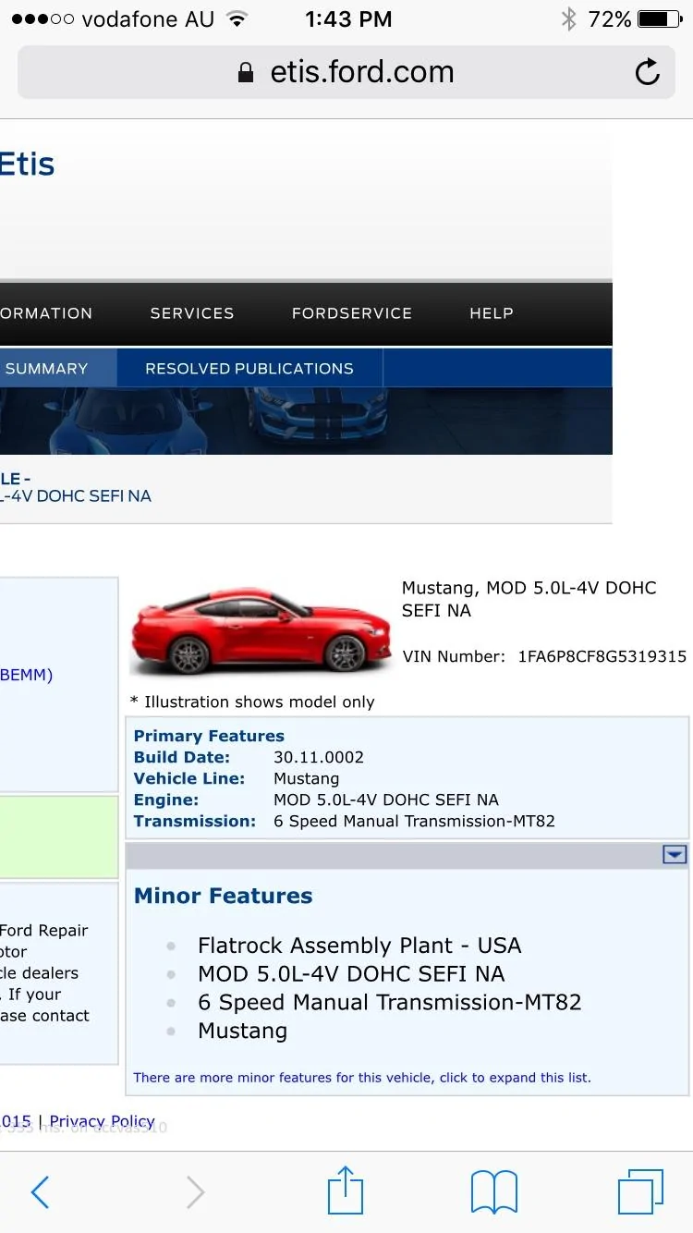
Task: Click the red Mustang illustration
Action: (261, 629)
